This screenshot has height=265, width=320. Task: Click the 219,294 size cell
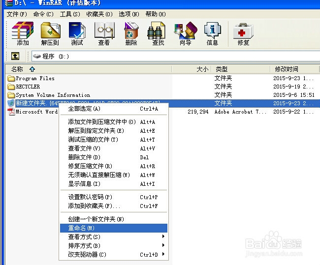click(x=198, y=112)
